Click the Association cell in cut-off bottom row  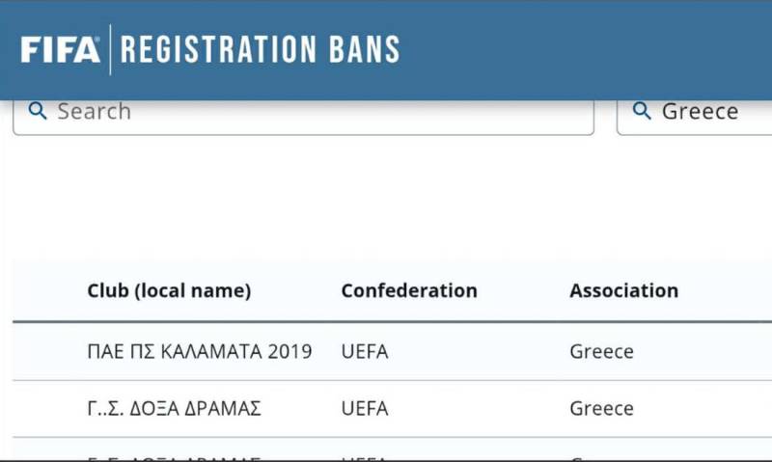point(601,456)
